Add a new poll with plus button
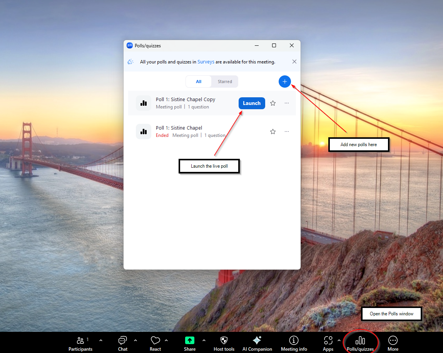 [285, 82]
